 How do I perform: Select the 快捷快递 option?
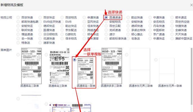pos(172,26)
